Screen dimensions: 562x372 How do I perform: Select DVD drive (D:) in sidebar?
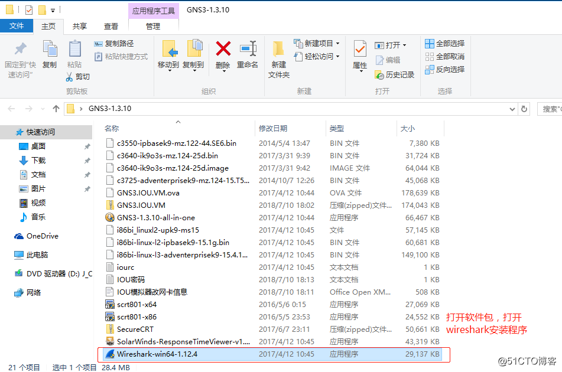[x=53, y=274]
